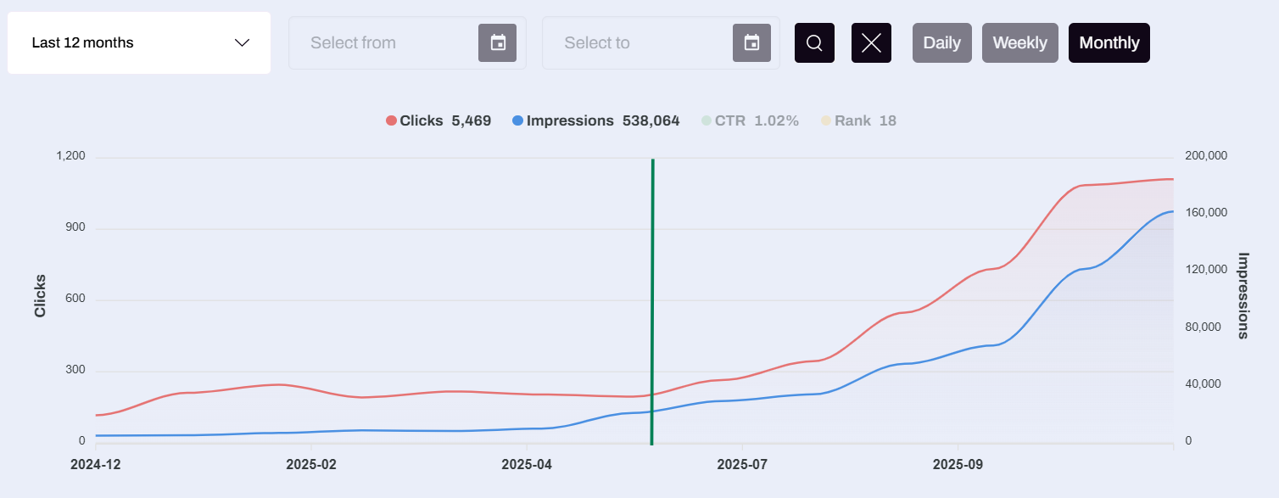The image size is (1279, 498).
Task: Expand the period selector chevron arrow
Action: coord(242,42)
